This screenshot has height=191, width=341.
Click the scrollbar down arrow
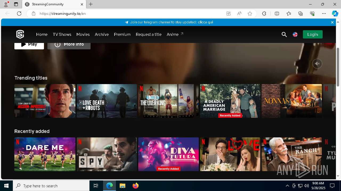(338, 176)
